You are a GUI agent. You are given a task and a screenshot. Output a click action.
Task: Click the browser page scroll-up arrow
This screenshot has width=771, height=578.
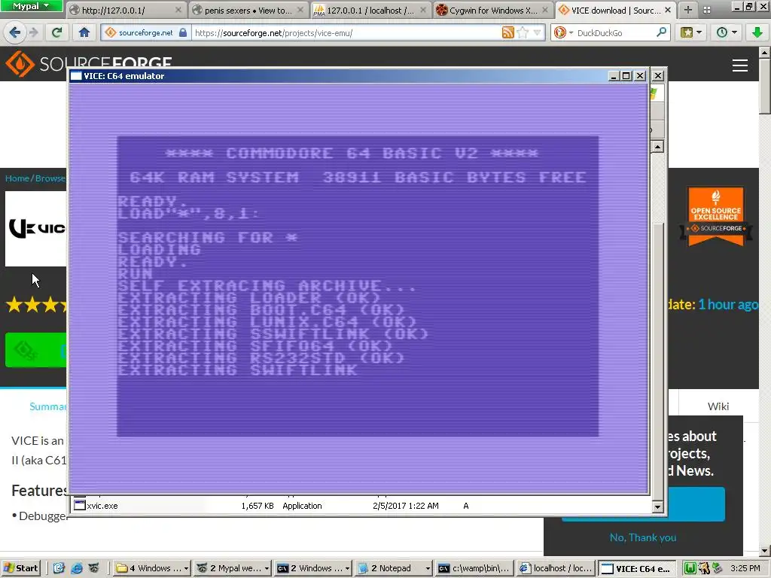tap(765, 52)
